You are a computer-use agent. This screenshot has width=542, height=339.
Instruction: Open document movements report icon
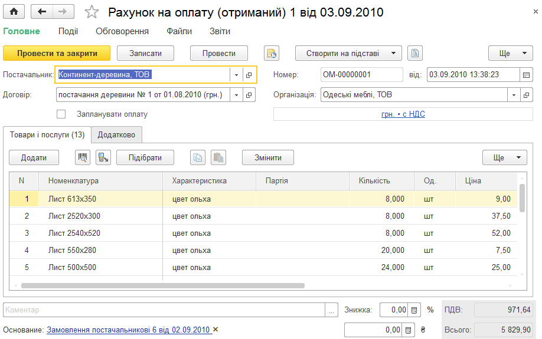point(272,54)
